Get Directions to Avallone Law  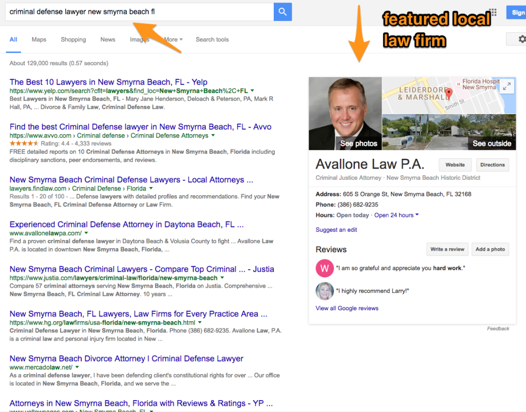click(492, 165)
